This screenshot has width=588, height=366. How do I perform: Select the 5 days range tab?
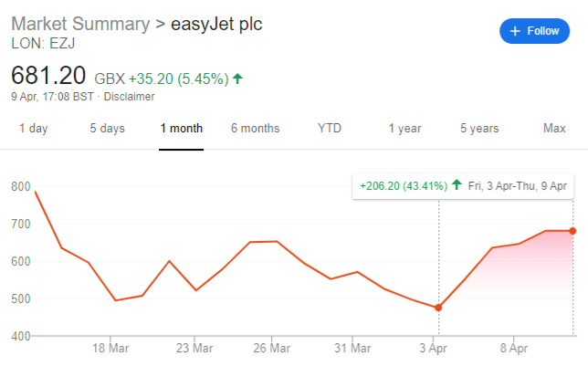tap(107, 129)
